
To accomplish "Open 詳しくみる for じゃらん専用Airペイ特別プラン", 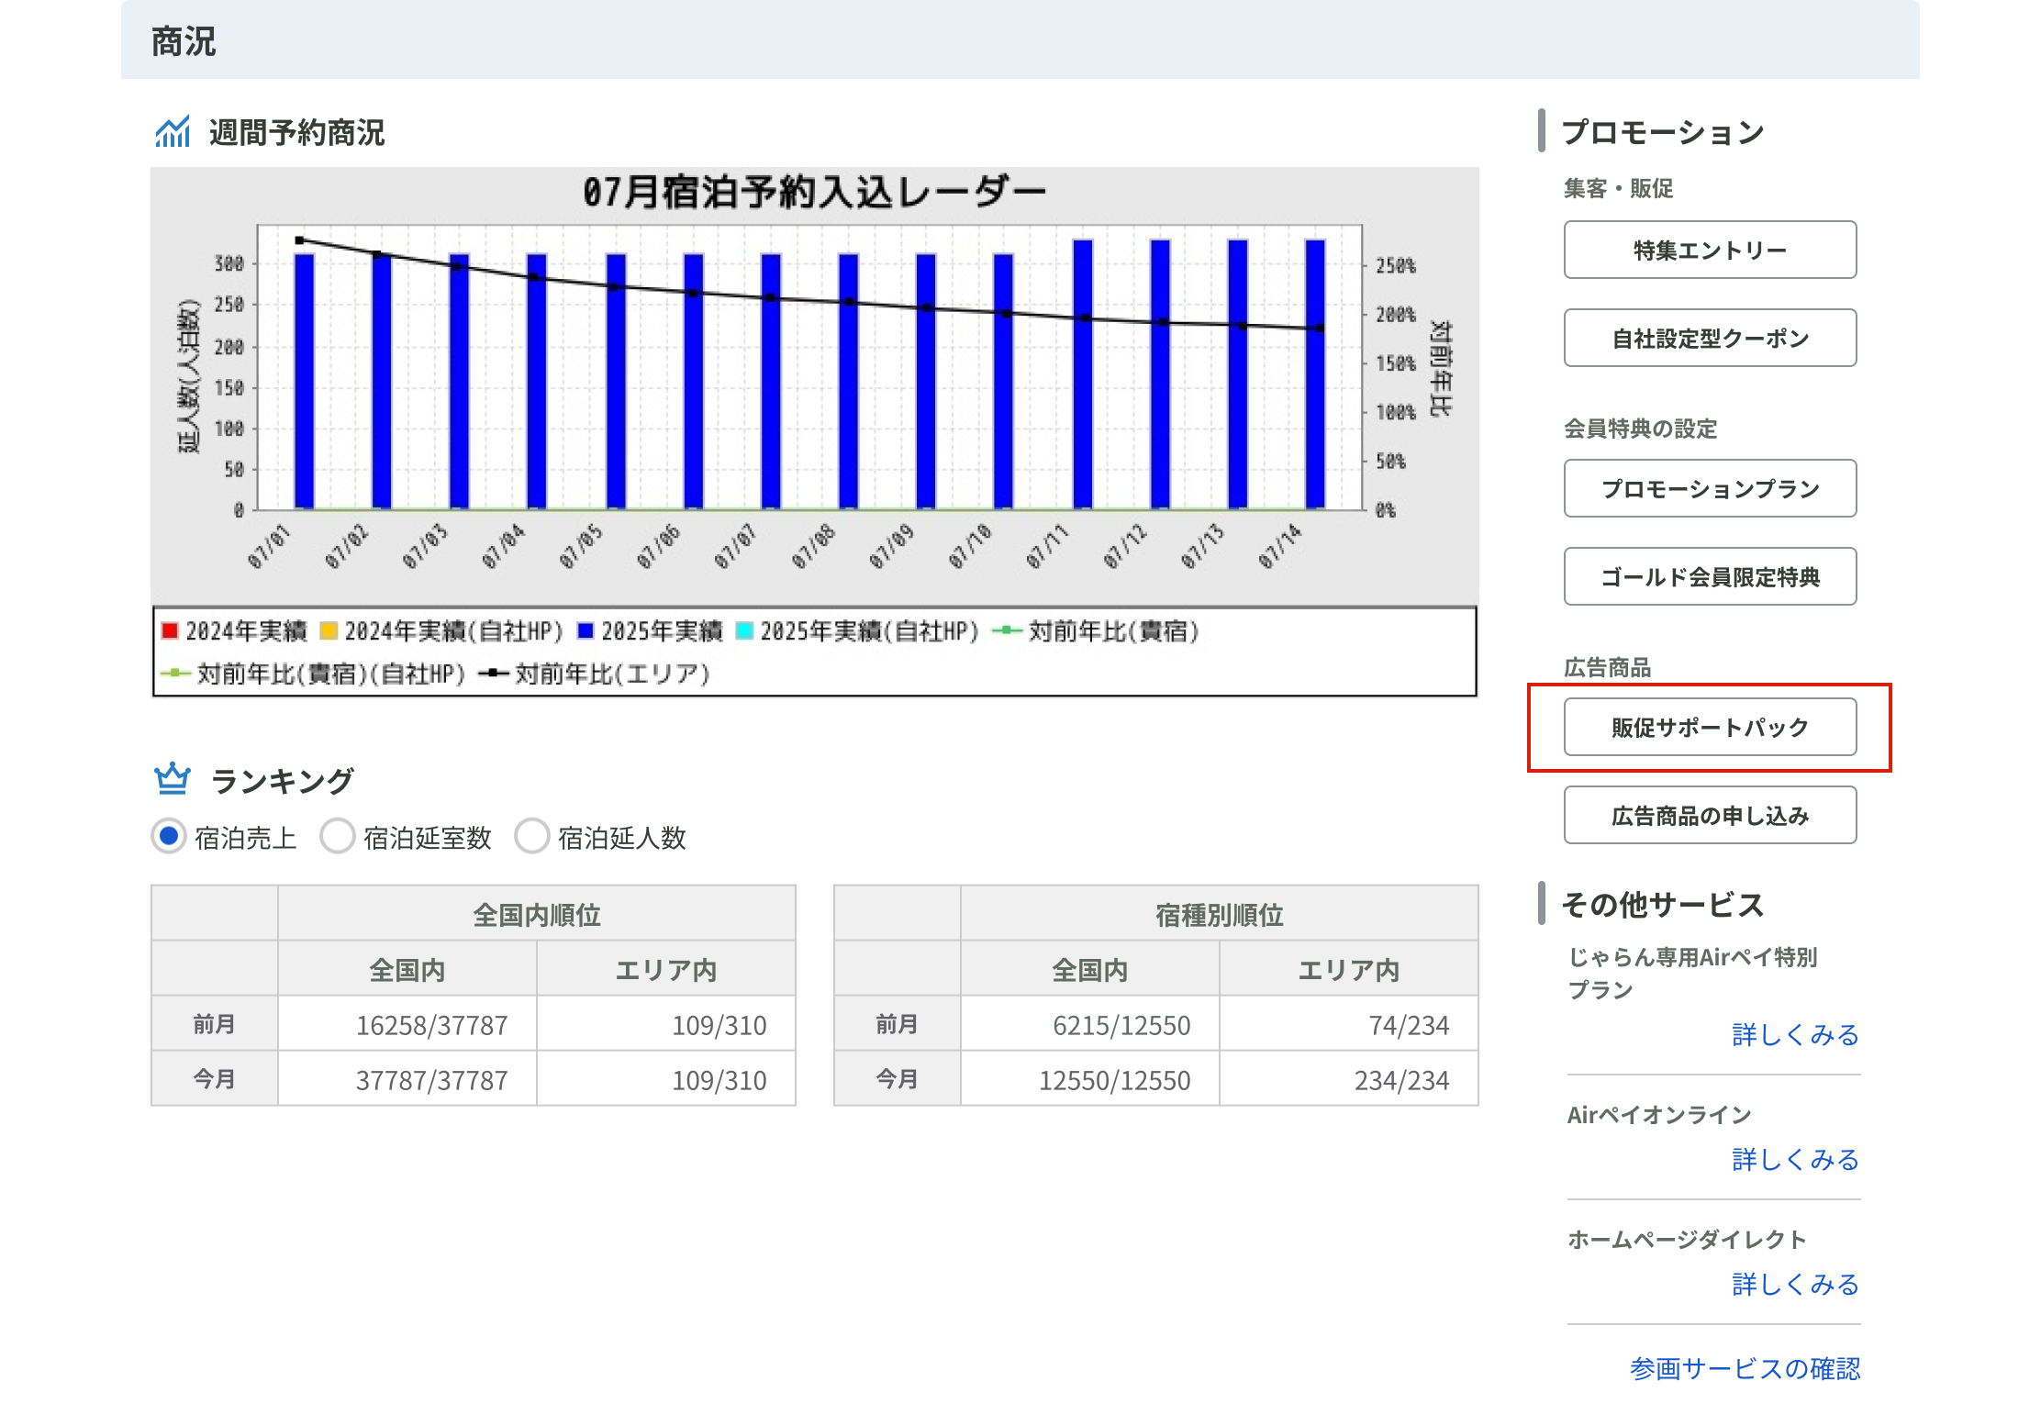I will (1794, 1035).
